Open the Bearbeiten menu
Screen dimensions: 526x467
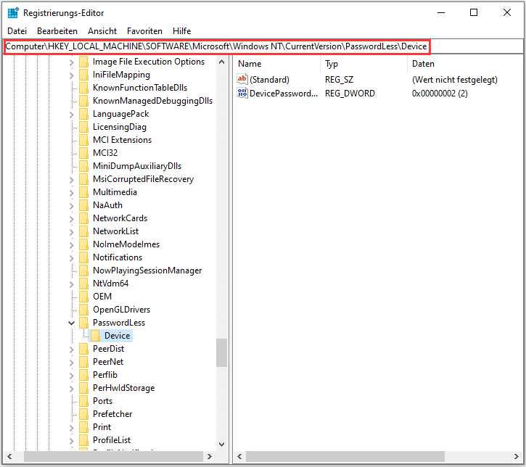point(57,31)
